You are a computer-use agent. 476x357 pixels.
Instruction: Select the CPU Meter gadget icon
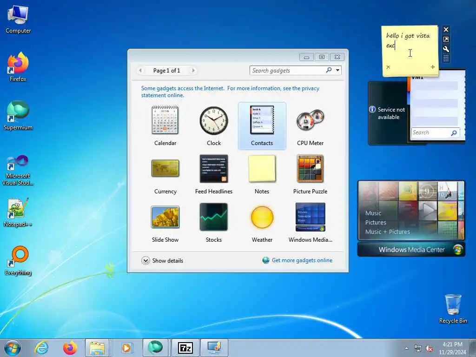(310, 120)
